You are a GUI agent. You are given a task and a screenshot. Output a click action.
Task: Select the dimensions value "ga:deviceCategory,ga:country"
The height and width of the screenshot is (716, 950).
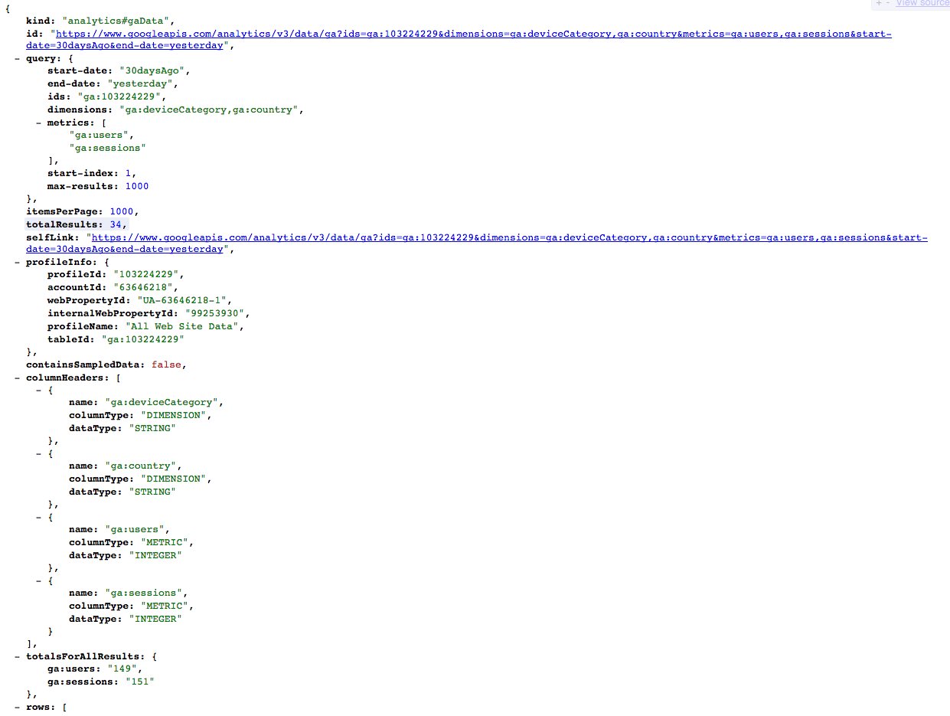click(208, 110)
